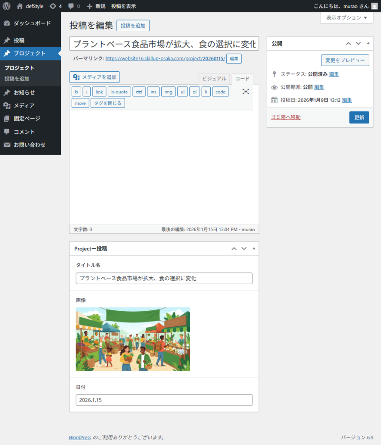The height and width of the screenshot is (445, 381).
Task: Move 公開 panel down with arrow
Action: click(358, 43)
